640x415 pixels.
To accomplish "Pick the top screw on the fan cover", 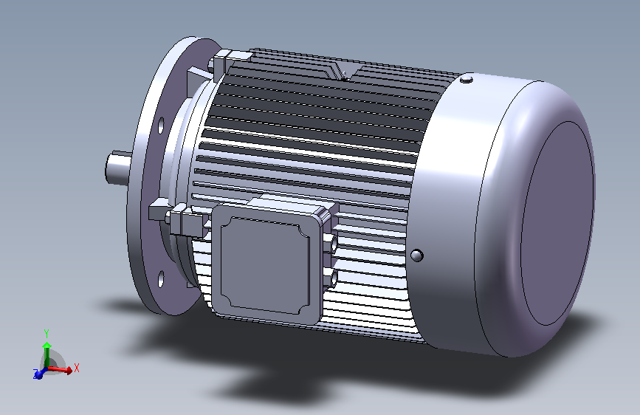I will point(467,78).
